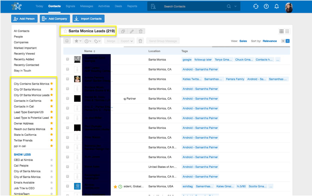
Task: Tick the select-all contacts checkbox
Action: click(x=67, y=41)
